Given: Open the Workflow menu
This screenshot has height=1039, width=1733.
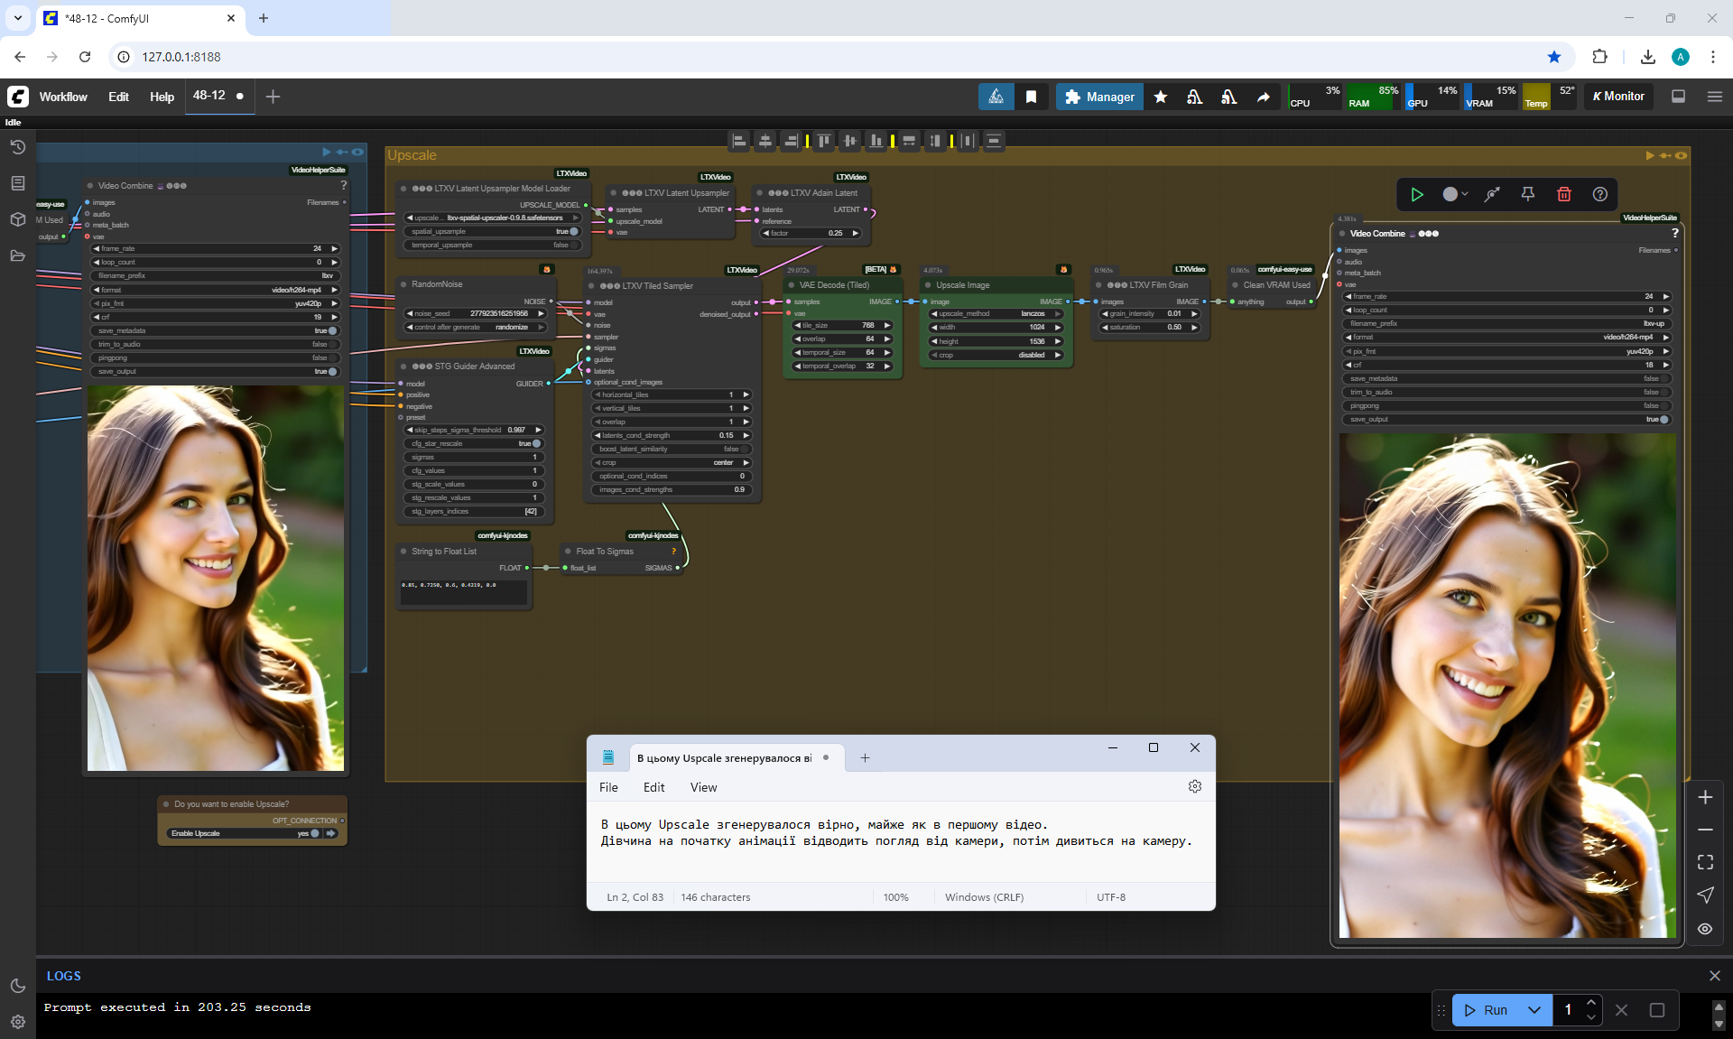Looking at the screenshot, I should (63, 97).
